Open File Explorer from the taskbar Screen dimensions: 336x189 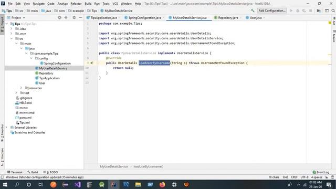(138, 184)
